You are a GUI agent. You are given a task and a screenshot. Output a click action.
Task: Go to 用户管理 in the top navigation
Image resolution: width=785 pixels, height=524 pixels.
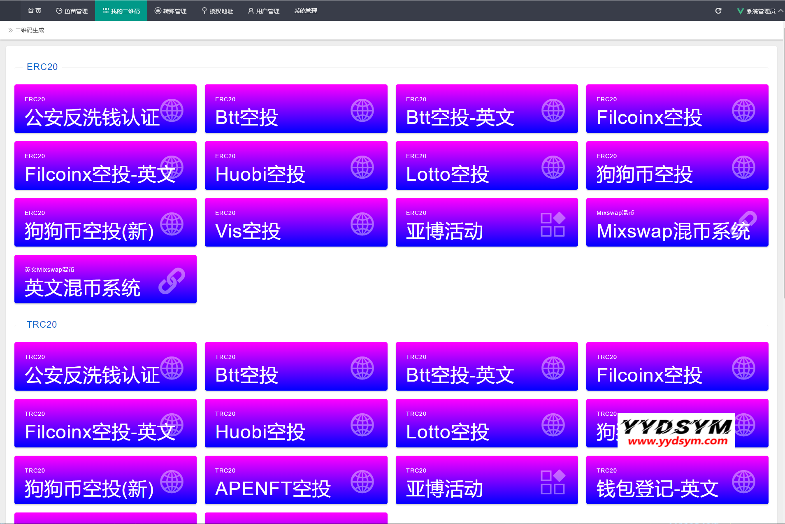pos(264,11)
